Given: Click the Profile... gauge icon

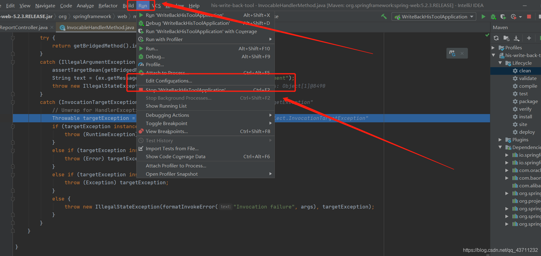Looking at the screenshot, I should (141, 64).
